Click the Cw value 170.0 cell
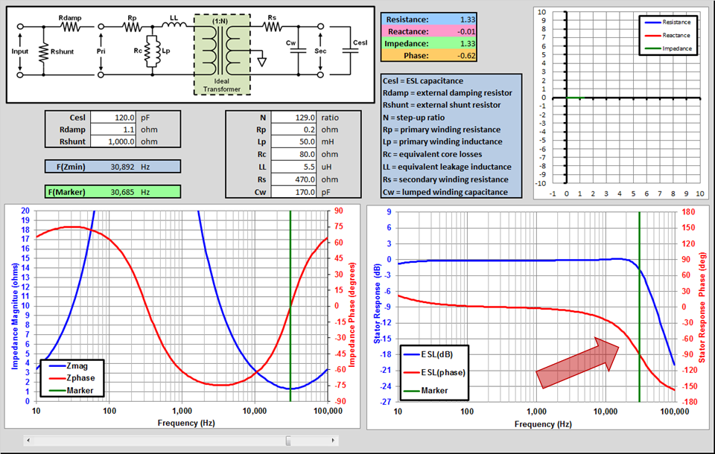This screenshot has height=454, width=715. coord(293,192)
